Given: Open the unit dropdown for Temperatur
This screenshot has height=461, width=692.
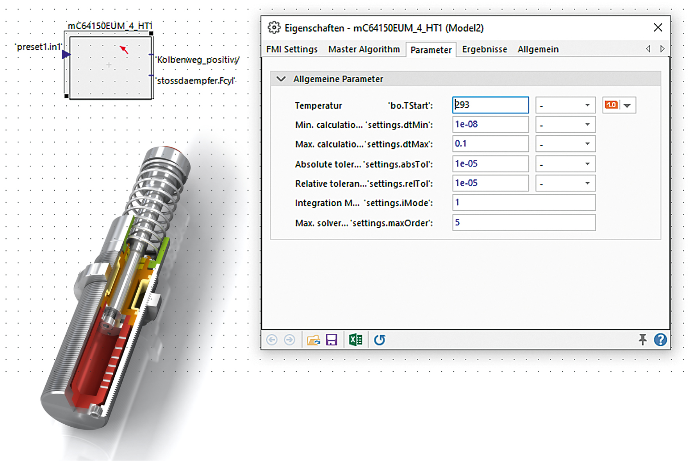Looking at the screenshot, I should [x=565, y=105].
